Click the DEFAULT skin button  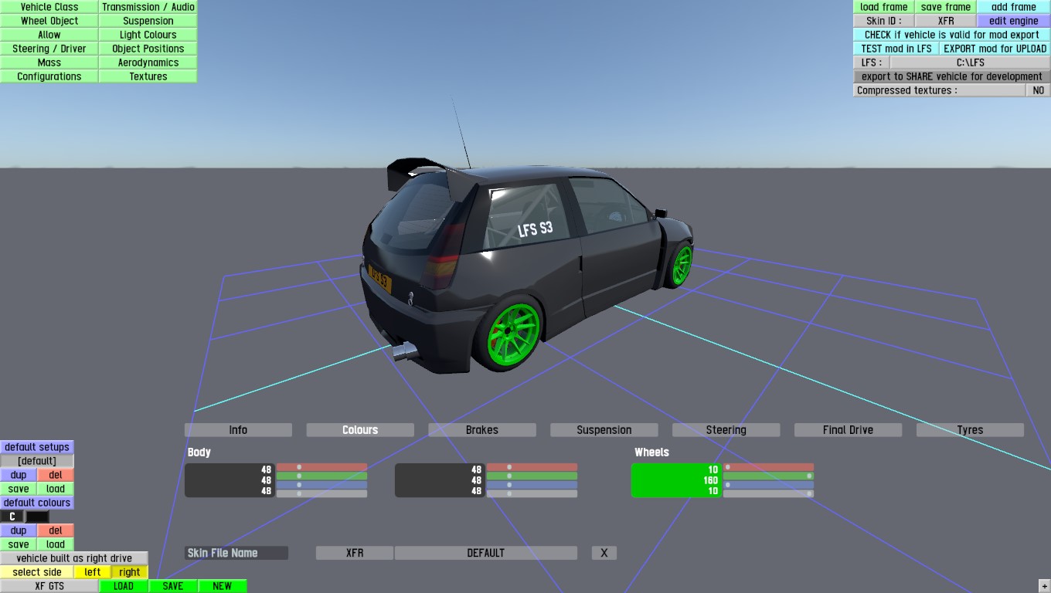point(486,553)
